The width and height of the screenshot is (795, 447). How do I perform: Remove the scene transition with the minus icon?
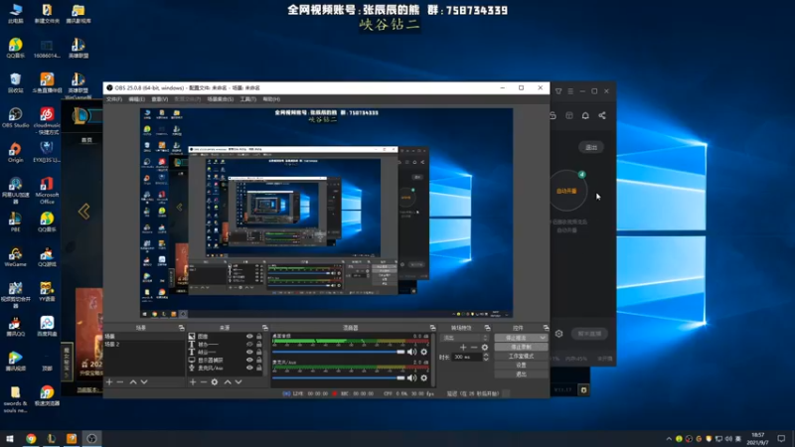[x=474, y=347]
